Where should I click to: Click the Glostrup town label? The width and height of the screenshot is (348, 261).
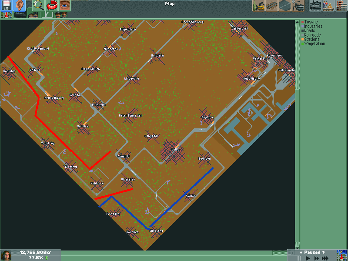pyautogui.click(x=71, y=167)
